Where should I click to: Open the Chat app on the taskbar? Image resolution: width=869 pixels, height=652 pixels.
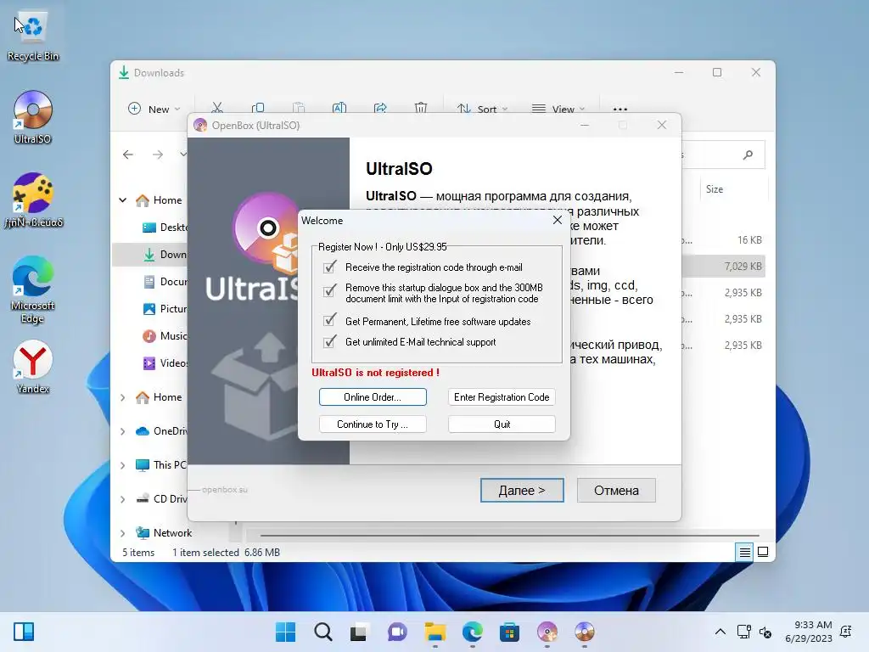[x=397, y=632]
